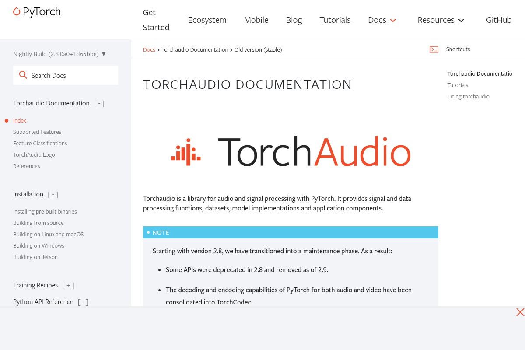
Task: Open the GitHub navigation link
Action: 498,20
